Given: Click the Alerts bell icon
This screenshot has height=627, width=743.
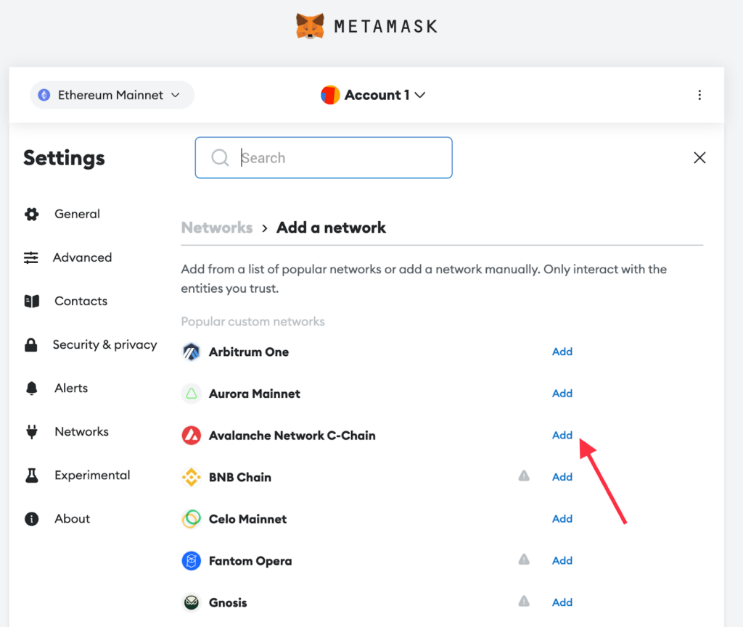Looking at the screenshot, I should tap(32, 388).
